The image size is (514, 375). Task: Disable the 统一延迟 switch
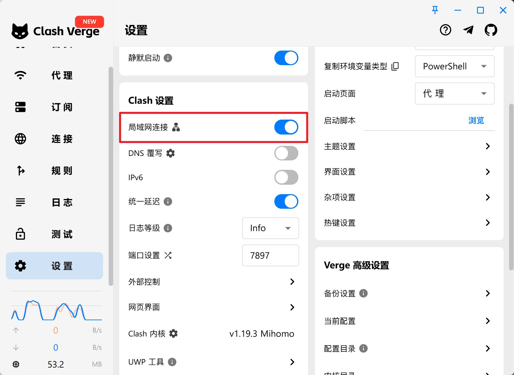pos(286,202)
